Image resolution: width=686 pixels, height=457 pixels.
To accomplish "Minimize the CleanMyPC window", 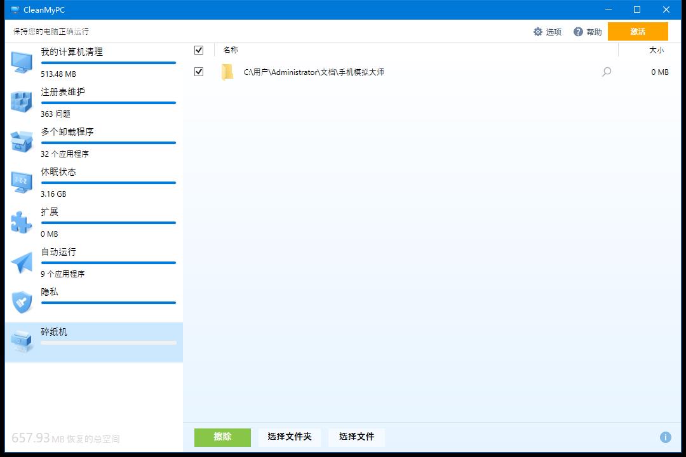I will point(608,10).
